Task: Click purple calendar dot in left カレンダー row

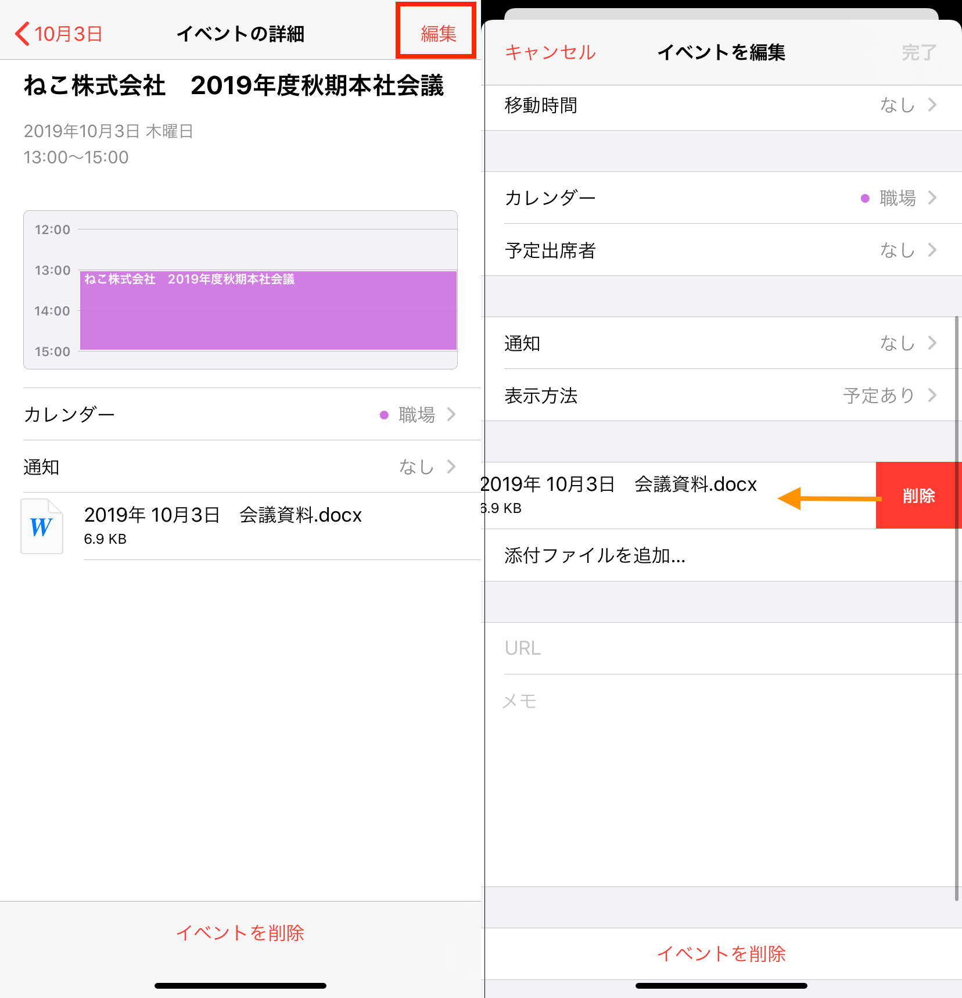Action: click(x=384, y=415)
